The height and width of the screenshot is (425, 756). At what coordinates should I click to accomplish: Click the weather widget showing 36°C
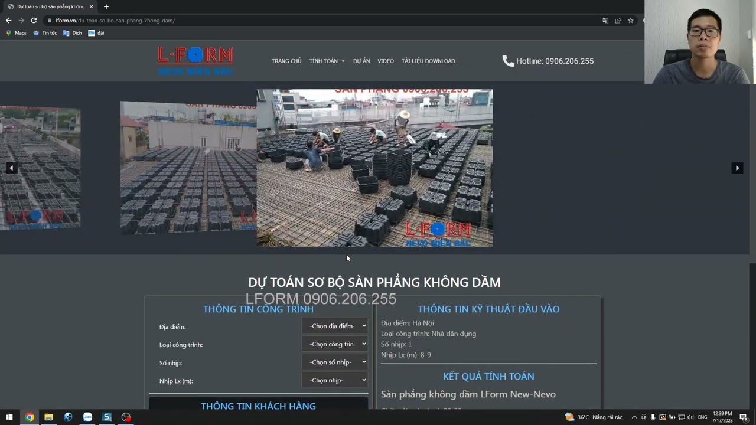[594, 417]
